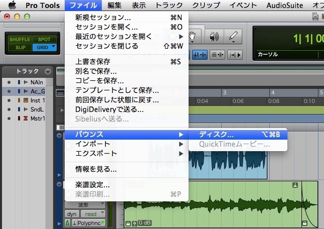This screenshot has width=324, height=229.
Task: Open the クリップ menu
Action: [x=206, y=6]
